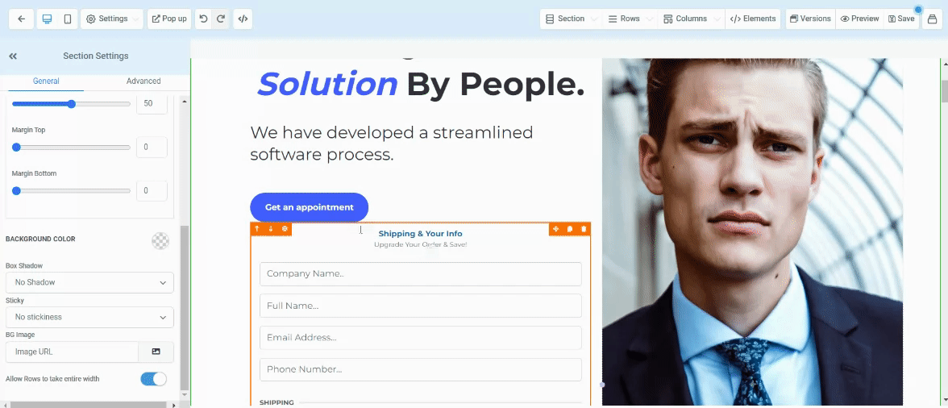
Task: Open the background color swatch
Action: [x=160, y=240]
